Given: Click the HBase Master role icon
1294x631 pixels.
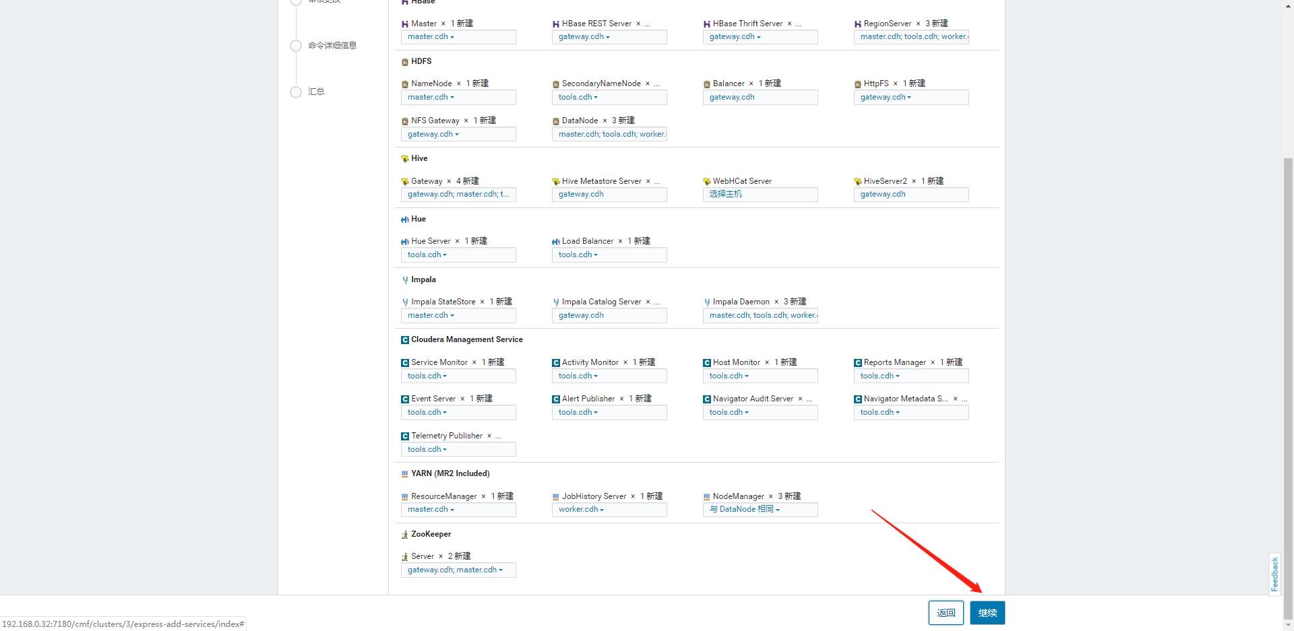Looking at the screenshot, I should click(405, 24).
